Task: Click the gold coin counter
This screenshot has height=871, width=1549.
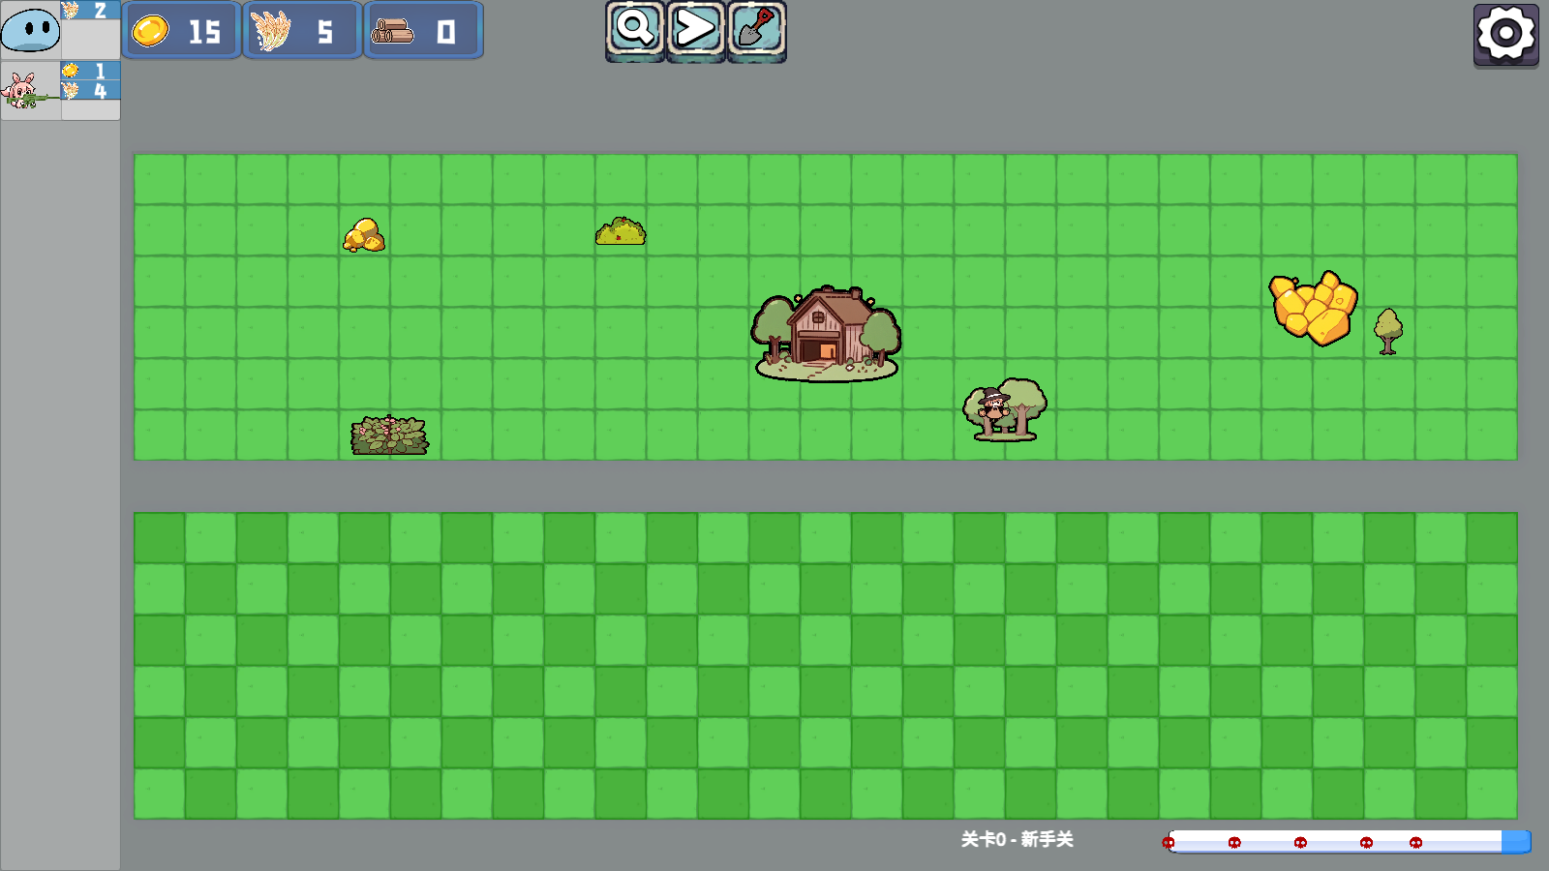Action: [x=181, y=31]
